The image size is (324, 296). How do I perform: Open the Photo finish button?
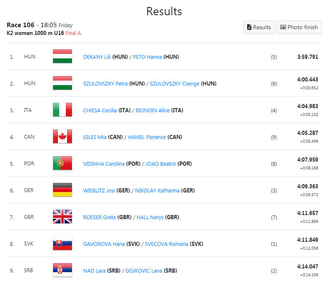tap(299, 27)
